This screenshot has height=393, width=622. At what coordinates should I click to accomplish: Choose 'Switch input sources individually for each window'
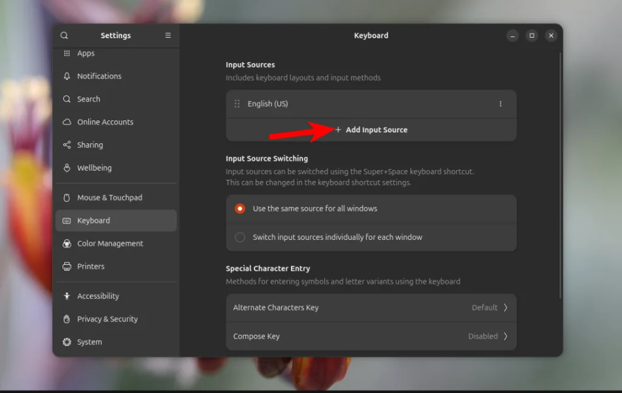(240, 237)
